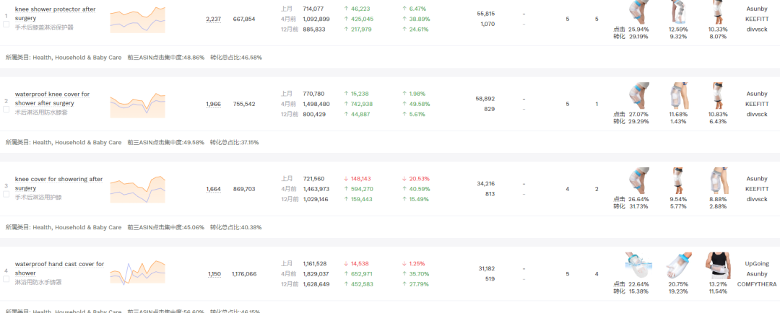The image size is (780, 313).
Task: View trend chart for hand cast cover row
Action: [x=137, y=273]
